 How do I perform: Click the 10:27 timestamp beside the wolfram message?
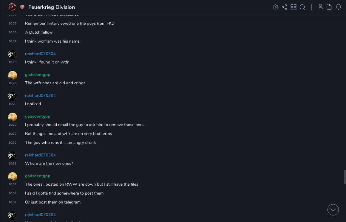click(13, 41)
